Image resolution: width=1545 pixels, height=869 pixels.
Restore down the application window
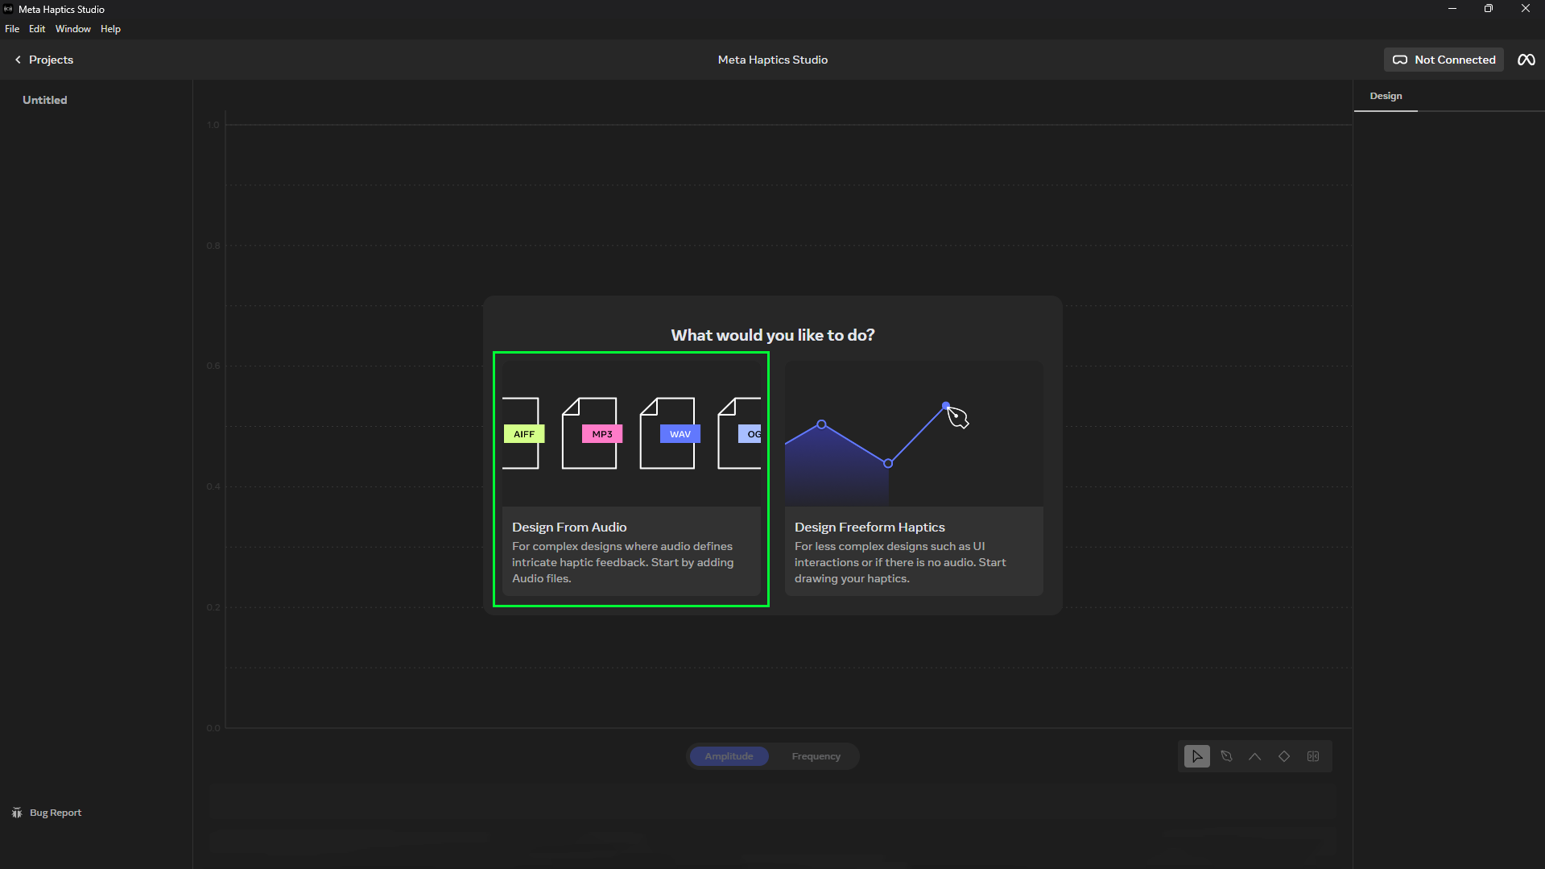pos(1489,9)
